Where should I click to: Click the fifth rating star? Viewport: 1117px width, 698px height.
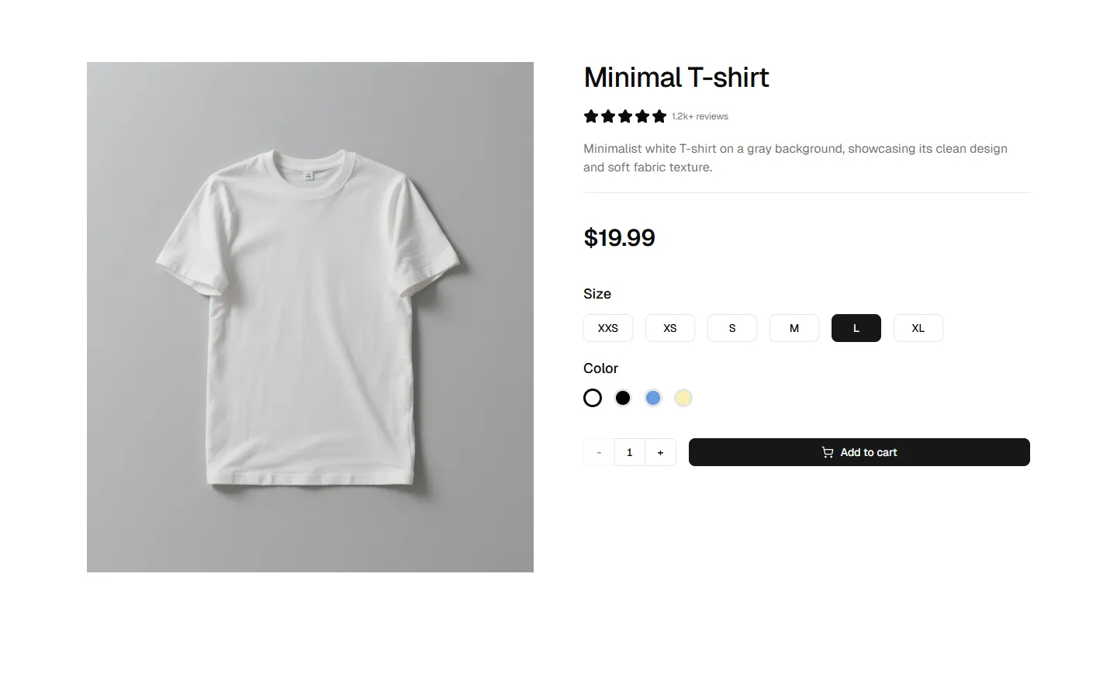pos(659,116)
